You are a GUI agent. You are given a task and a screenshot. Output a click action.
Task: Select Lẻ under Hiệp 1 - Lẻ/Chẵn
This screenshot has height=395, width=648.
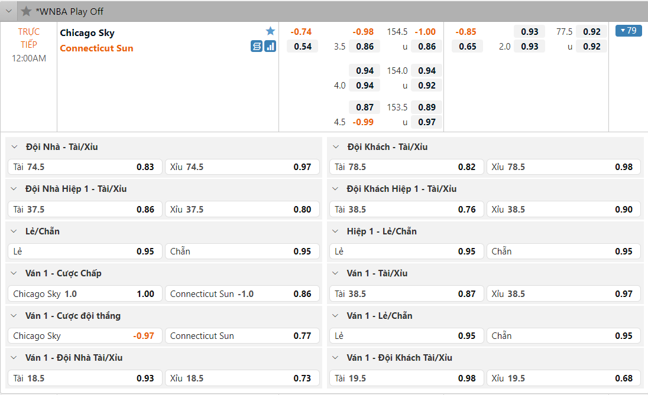point(406,252)
